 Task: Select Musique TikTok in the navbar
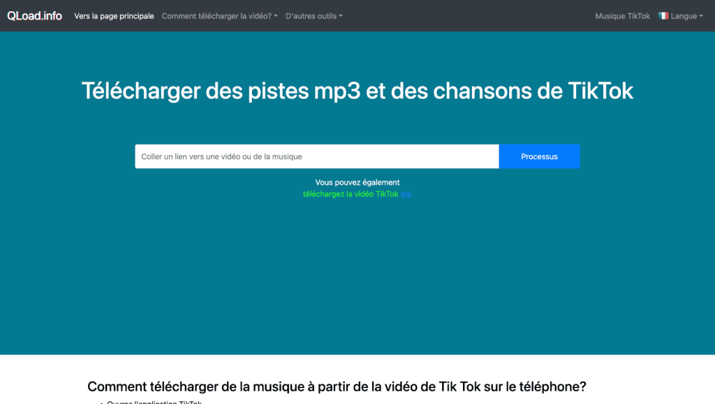(x=622, y=16)
